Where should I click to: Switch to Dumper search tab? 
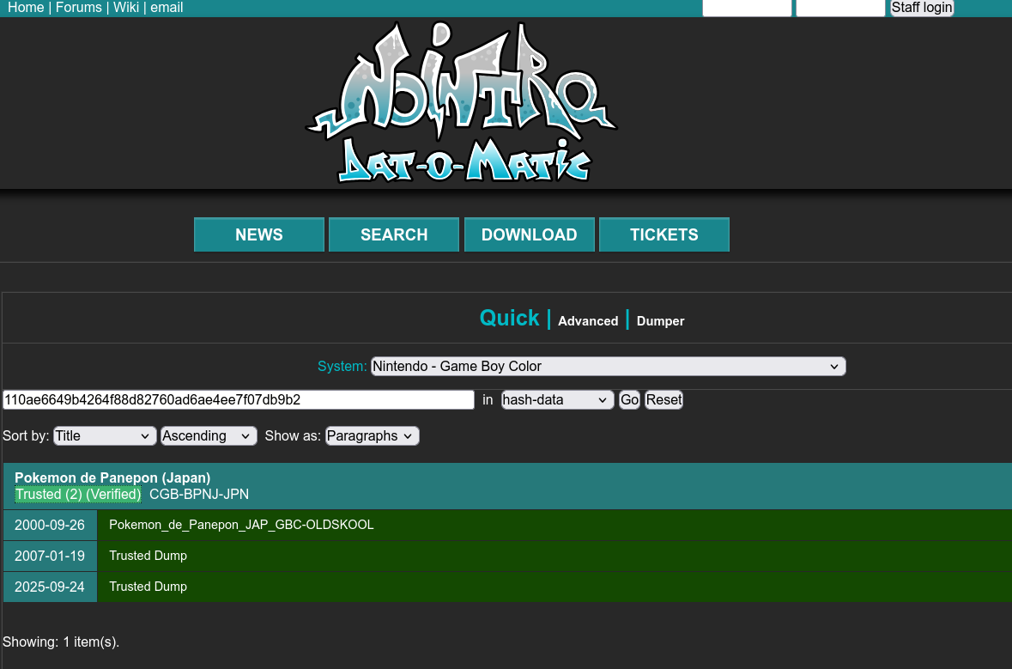coord(660,321)
